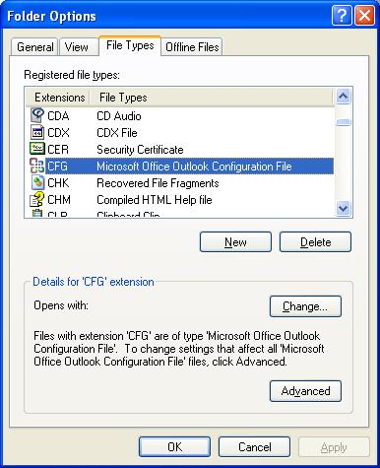
Task: Delete the selected CFG file type
Action: [x=315, y=242]
